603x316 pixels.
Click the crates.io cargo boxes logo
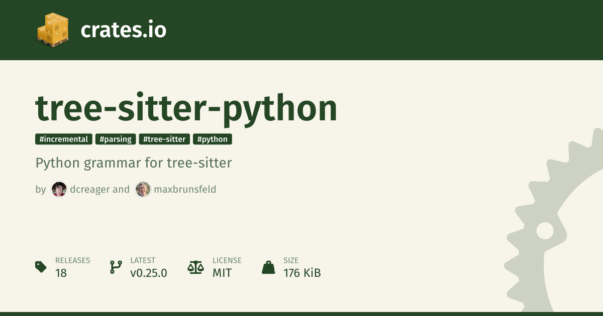click(52, 30)
